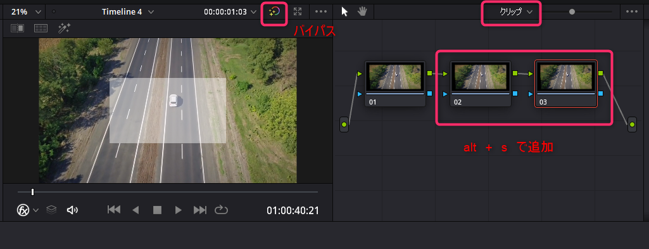Toggle loop playback
The image size is (649, 249).
pos(222,210)
